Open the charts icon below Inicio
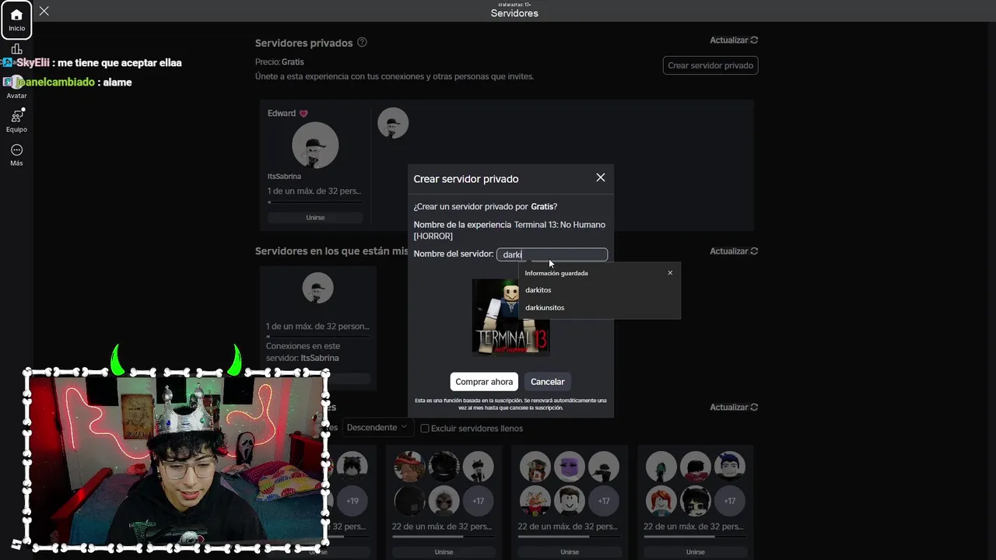The height and width of the screenshot is (560, 996). [x=16, y=50]
